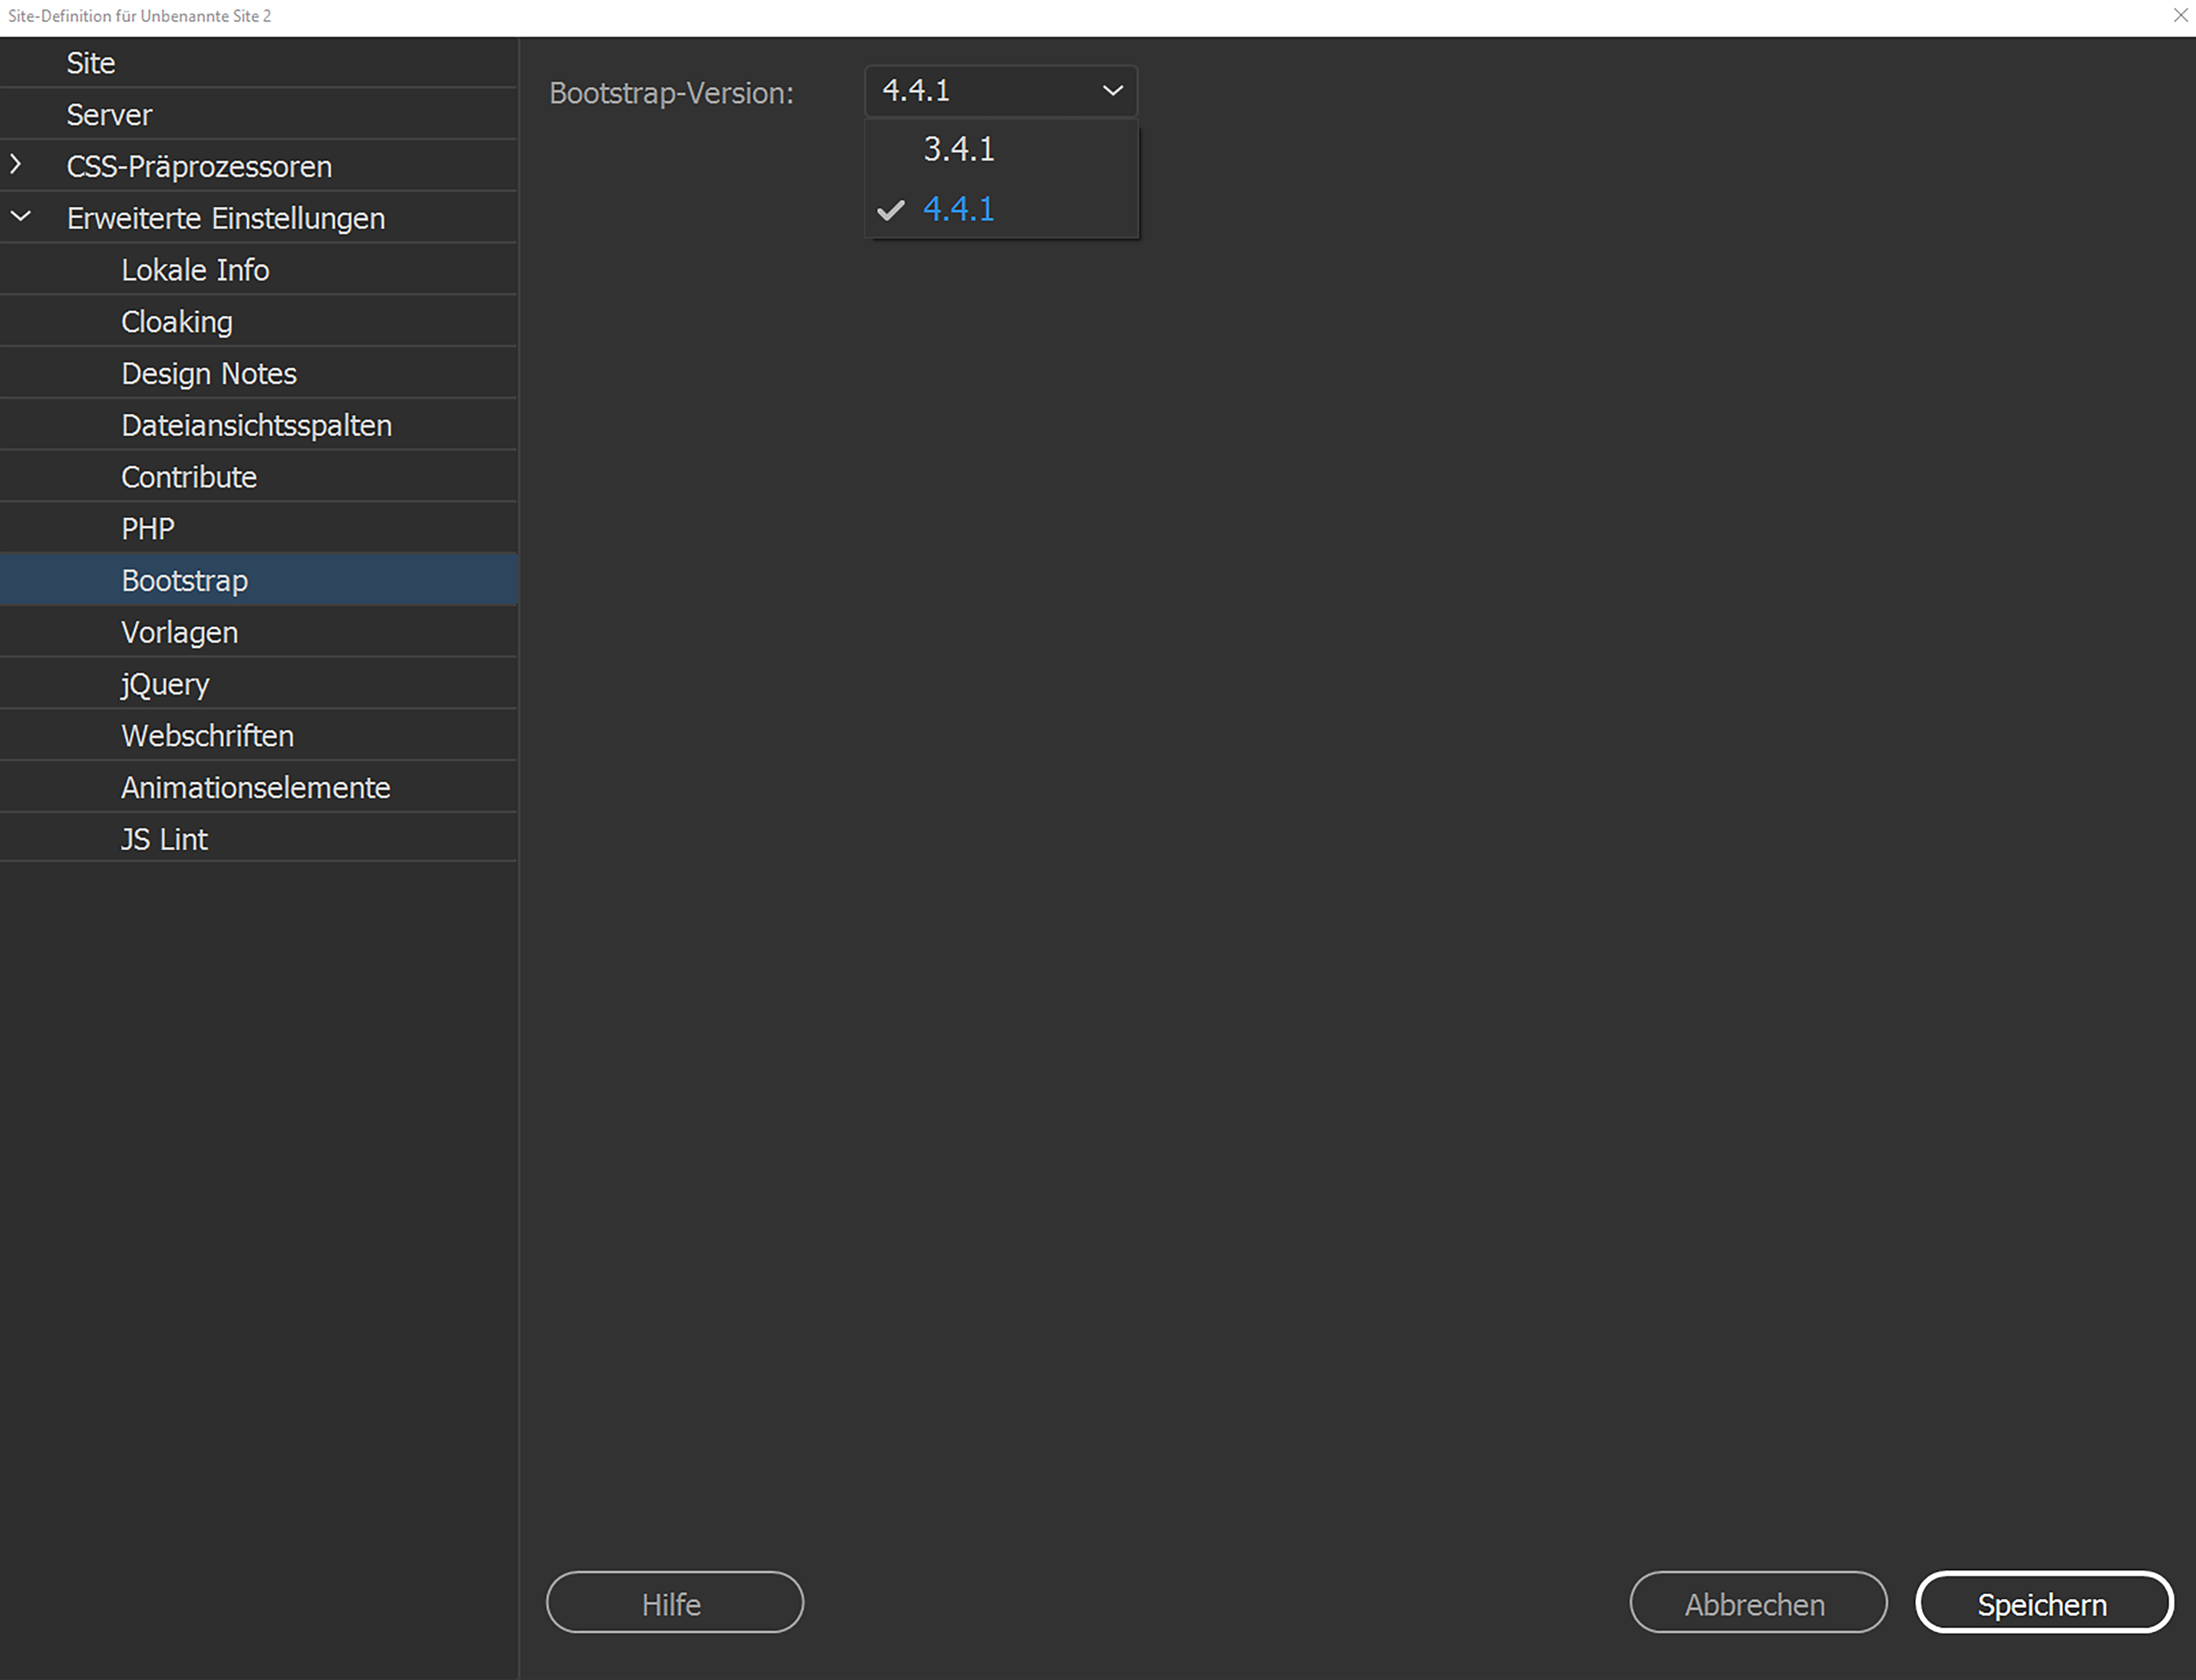Open the Dateiansichtsspalten settings
Image resolution: width=2196 pixels, height=1680 pixels.
256,425
